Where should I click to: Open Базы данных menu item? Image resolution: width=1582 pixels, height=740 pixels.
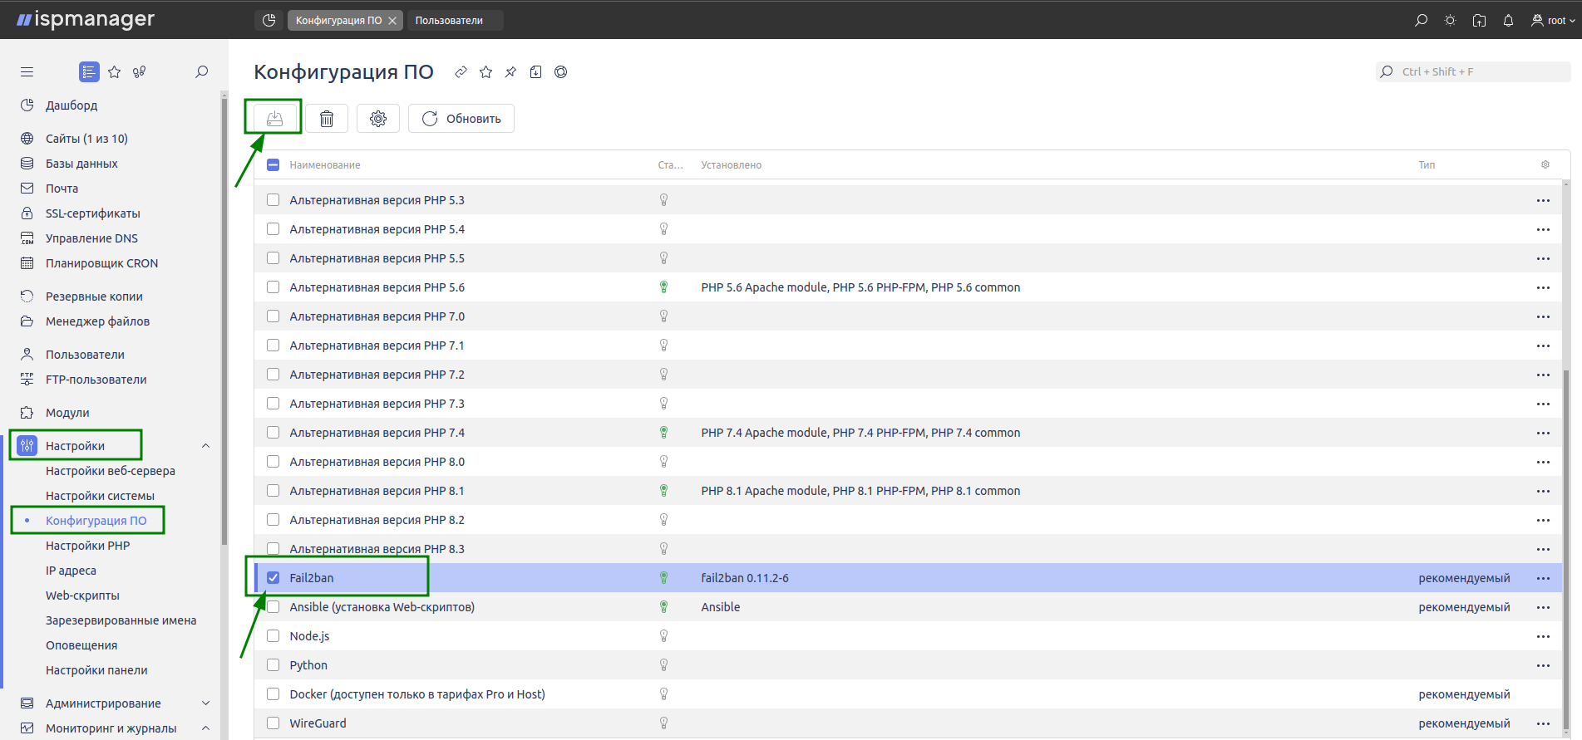point(81,164)
